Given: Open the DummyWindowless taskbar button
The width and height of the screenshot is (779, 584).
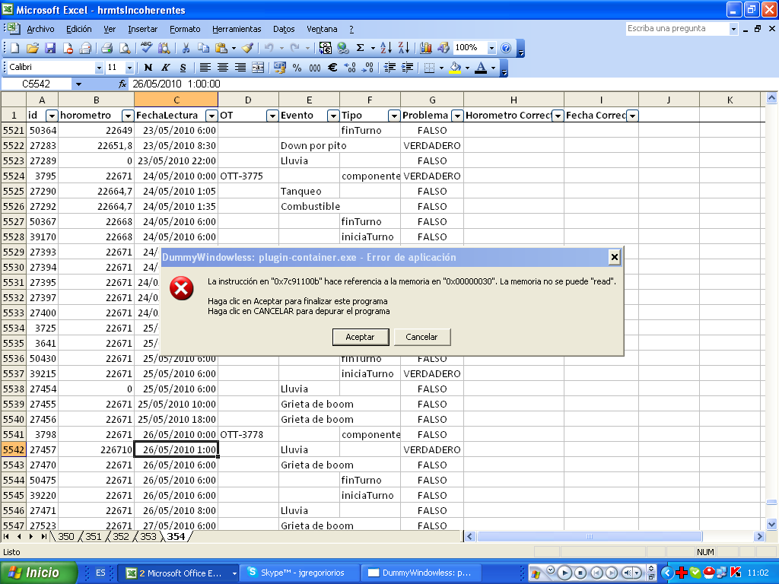Looking at the screenshot, I should tap(421, 573).
